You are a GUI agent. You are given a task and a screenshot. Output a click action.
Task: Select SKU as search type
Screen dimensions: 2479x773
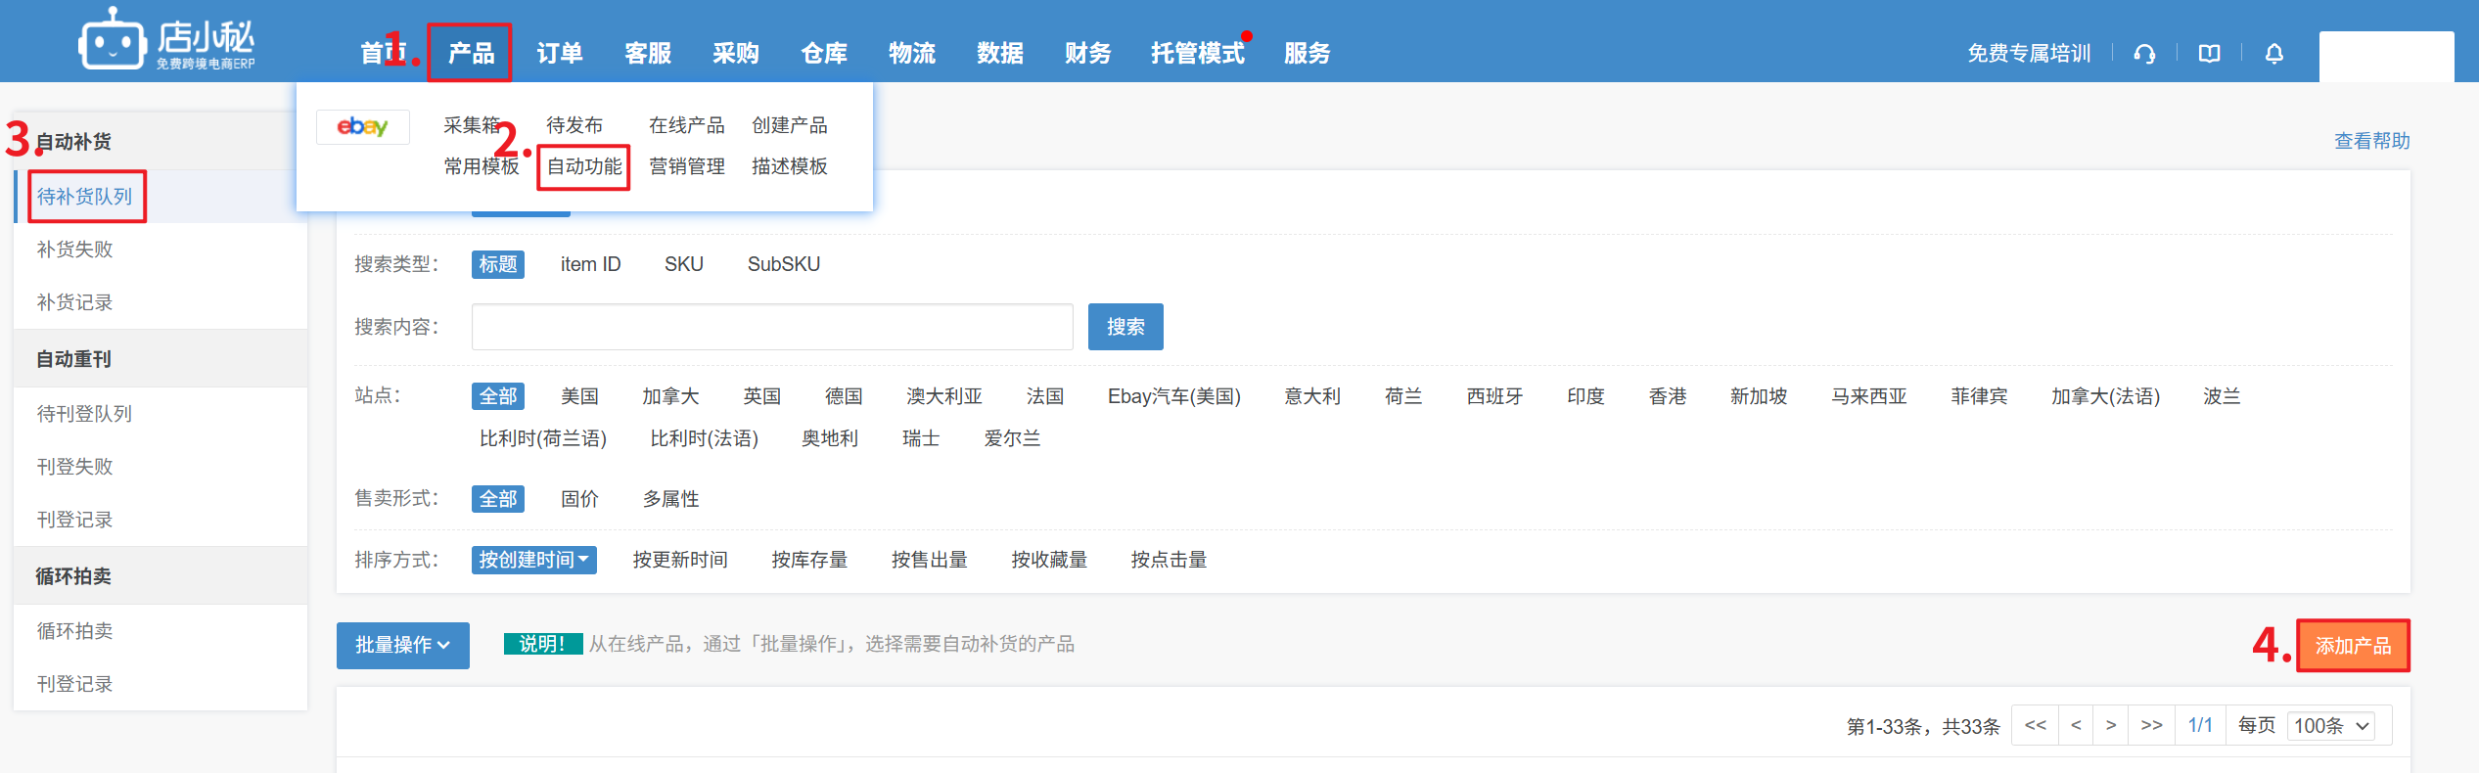[x=683, y=264]
